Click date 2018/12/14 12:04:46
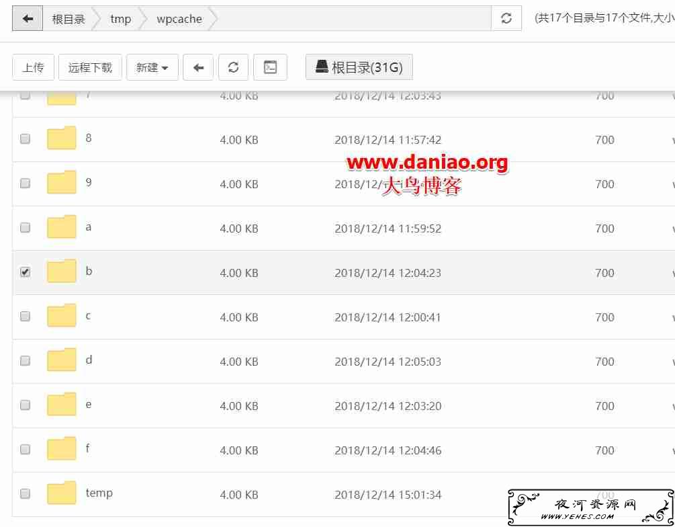 pos(388,451)
